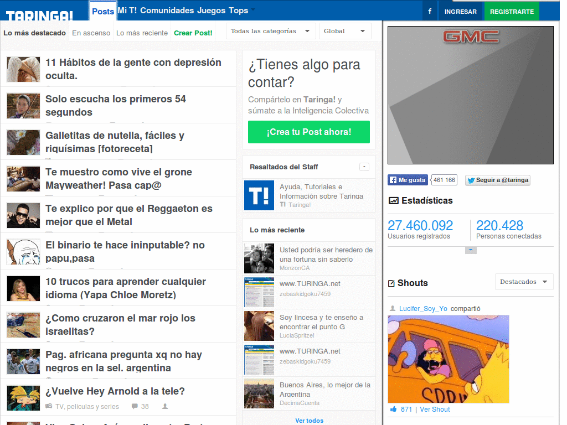
Task: Switch to the En ascenso tab
Action: click(x=90, y=33)
